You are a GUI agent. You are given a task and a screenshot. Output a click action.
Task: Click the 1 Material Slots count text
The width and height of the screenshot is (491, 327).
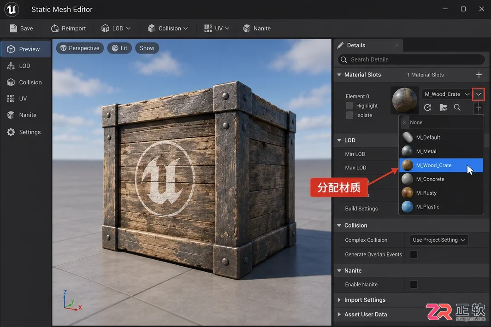(x=425, y=75)
